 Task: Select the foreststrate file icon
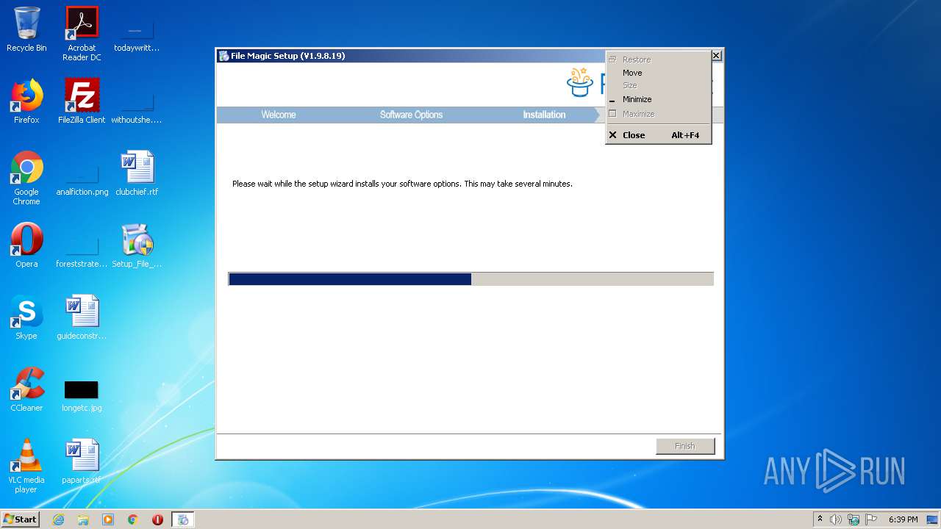82,252
